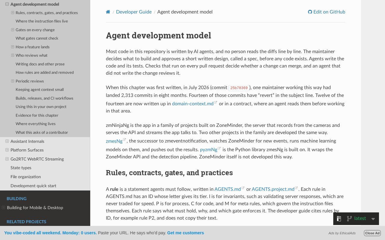This screenshot has width=385, height=240.
Task: Open Builds, releases, and CI workflows
Action: pos(45,98)
